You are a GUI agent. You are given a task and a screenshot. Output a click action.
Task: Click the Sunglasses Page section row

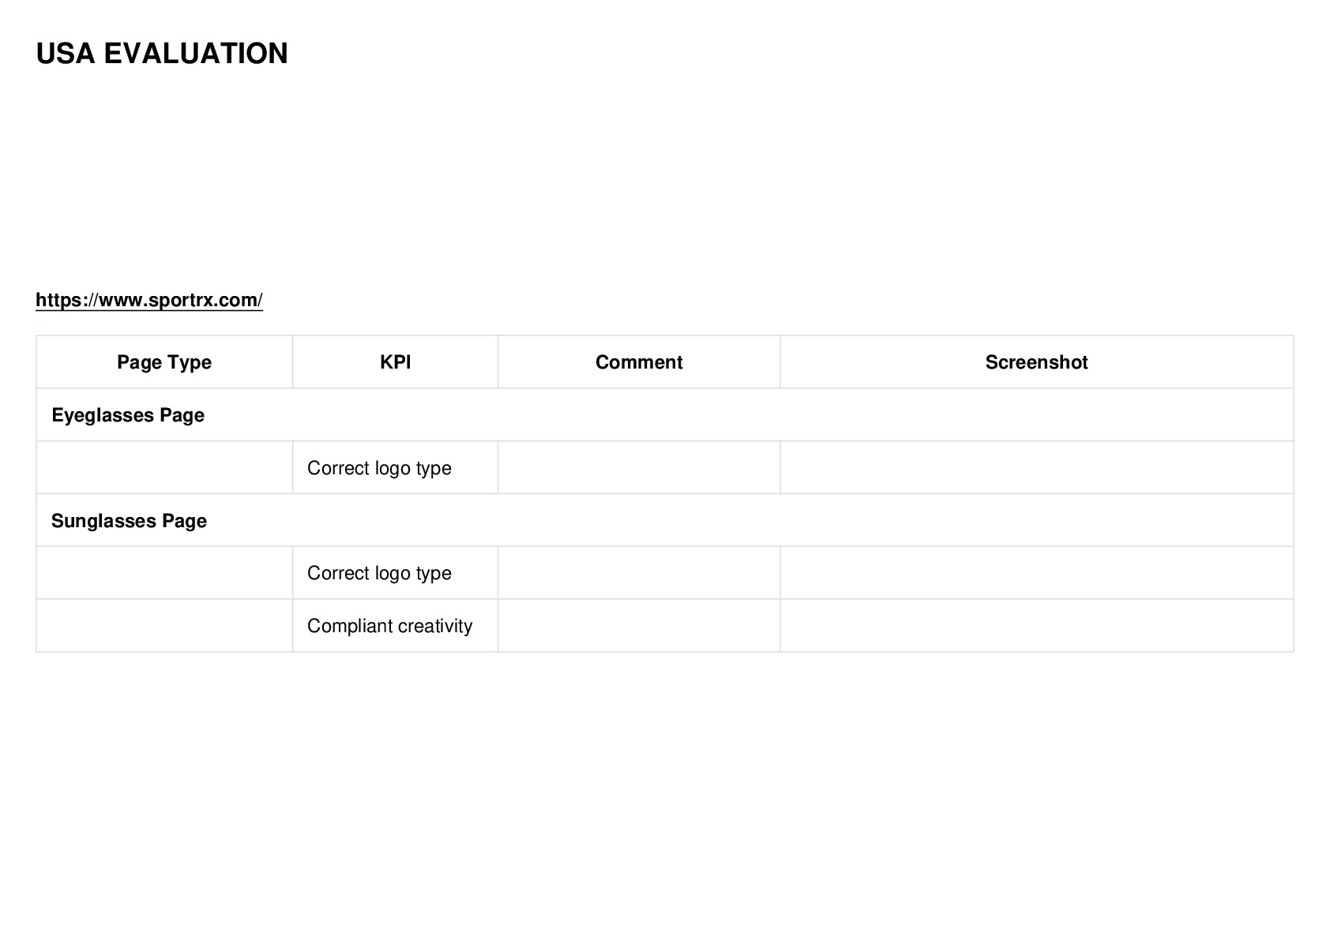click(665, 521)
